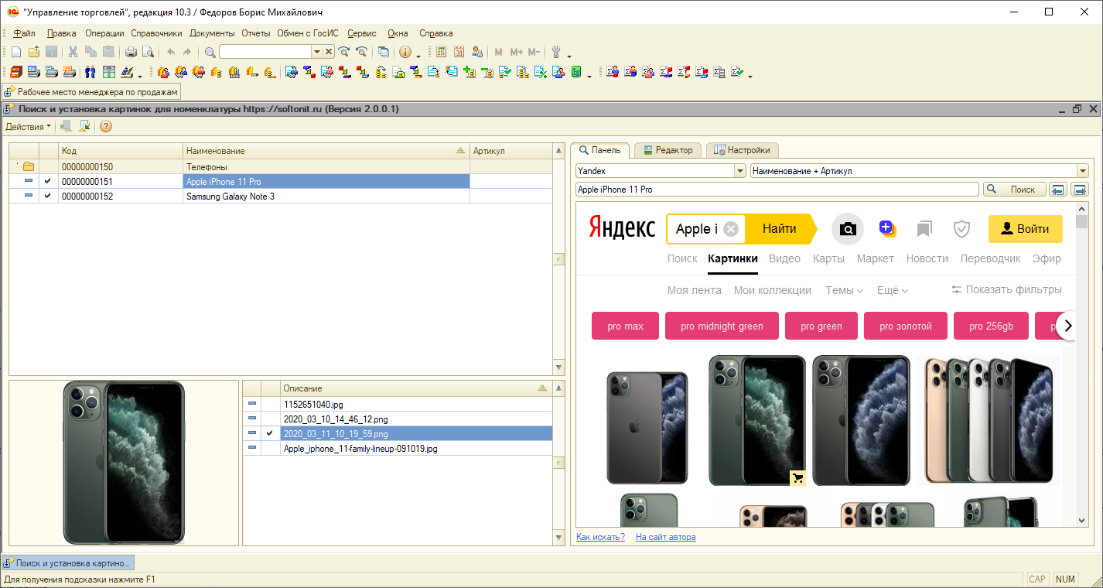Click the Найти button in Yandex
1103x588 pixels.
coord(779,229)
